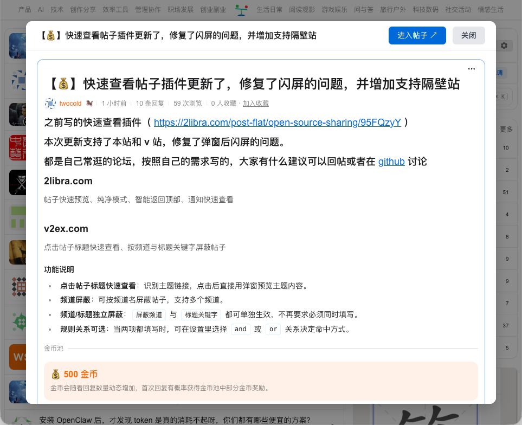Go to the 科技数码 category tab
This screenshot has height=425, width=522.
click(x=426, y=10)
